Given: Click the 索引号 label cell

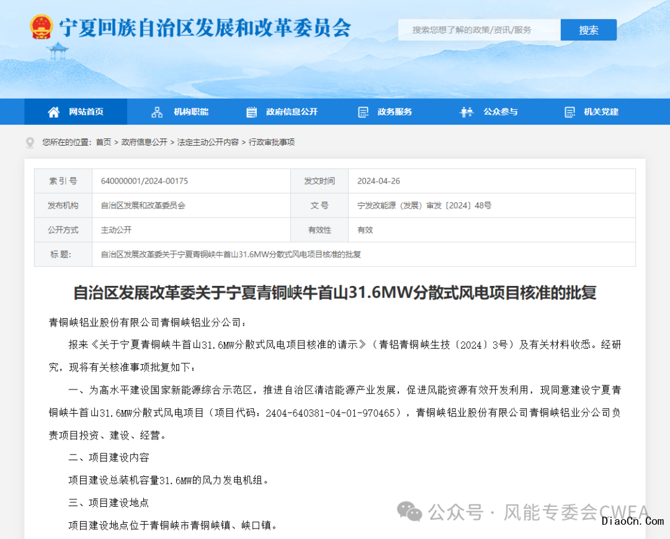Looking at the screenshot, I should (63, 181).
